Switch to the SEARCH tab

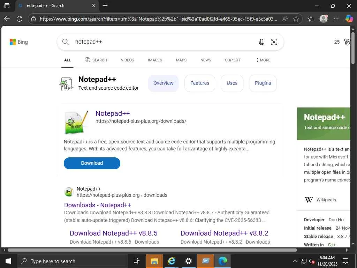click(96, 60)
